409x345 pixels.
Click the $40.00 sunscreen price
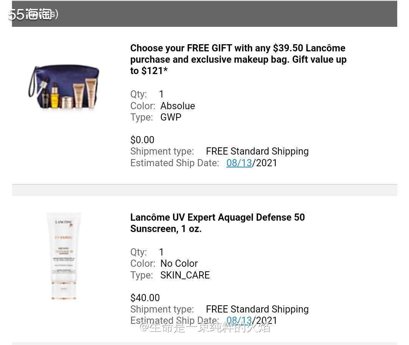point(145,298)
